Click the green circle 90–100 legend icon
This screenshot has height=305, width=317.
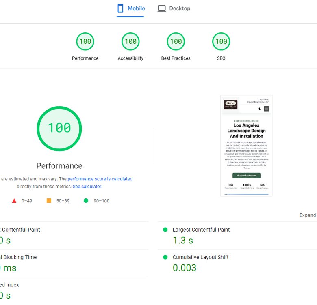click(86, 201)
